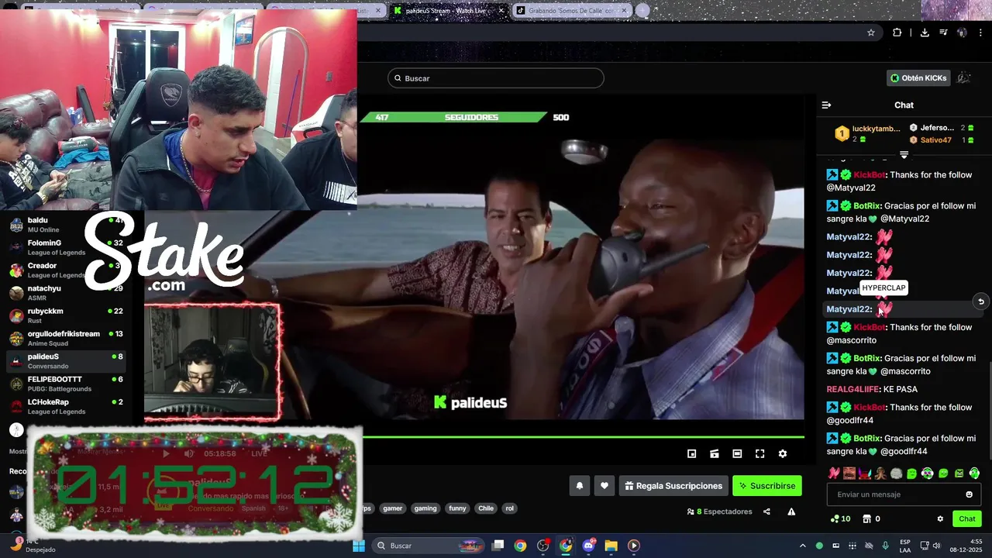Image resolution: width=992 pixels, height=558 pixels.
Task: Click the green Suscribirse button
Action: (x=767, y=486)
